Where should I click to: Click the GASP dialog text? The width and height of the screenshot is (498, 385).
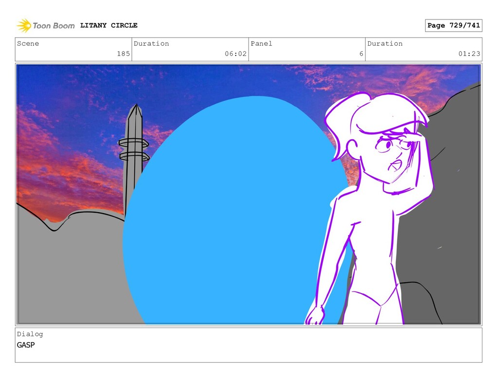point(26,345)
